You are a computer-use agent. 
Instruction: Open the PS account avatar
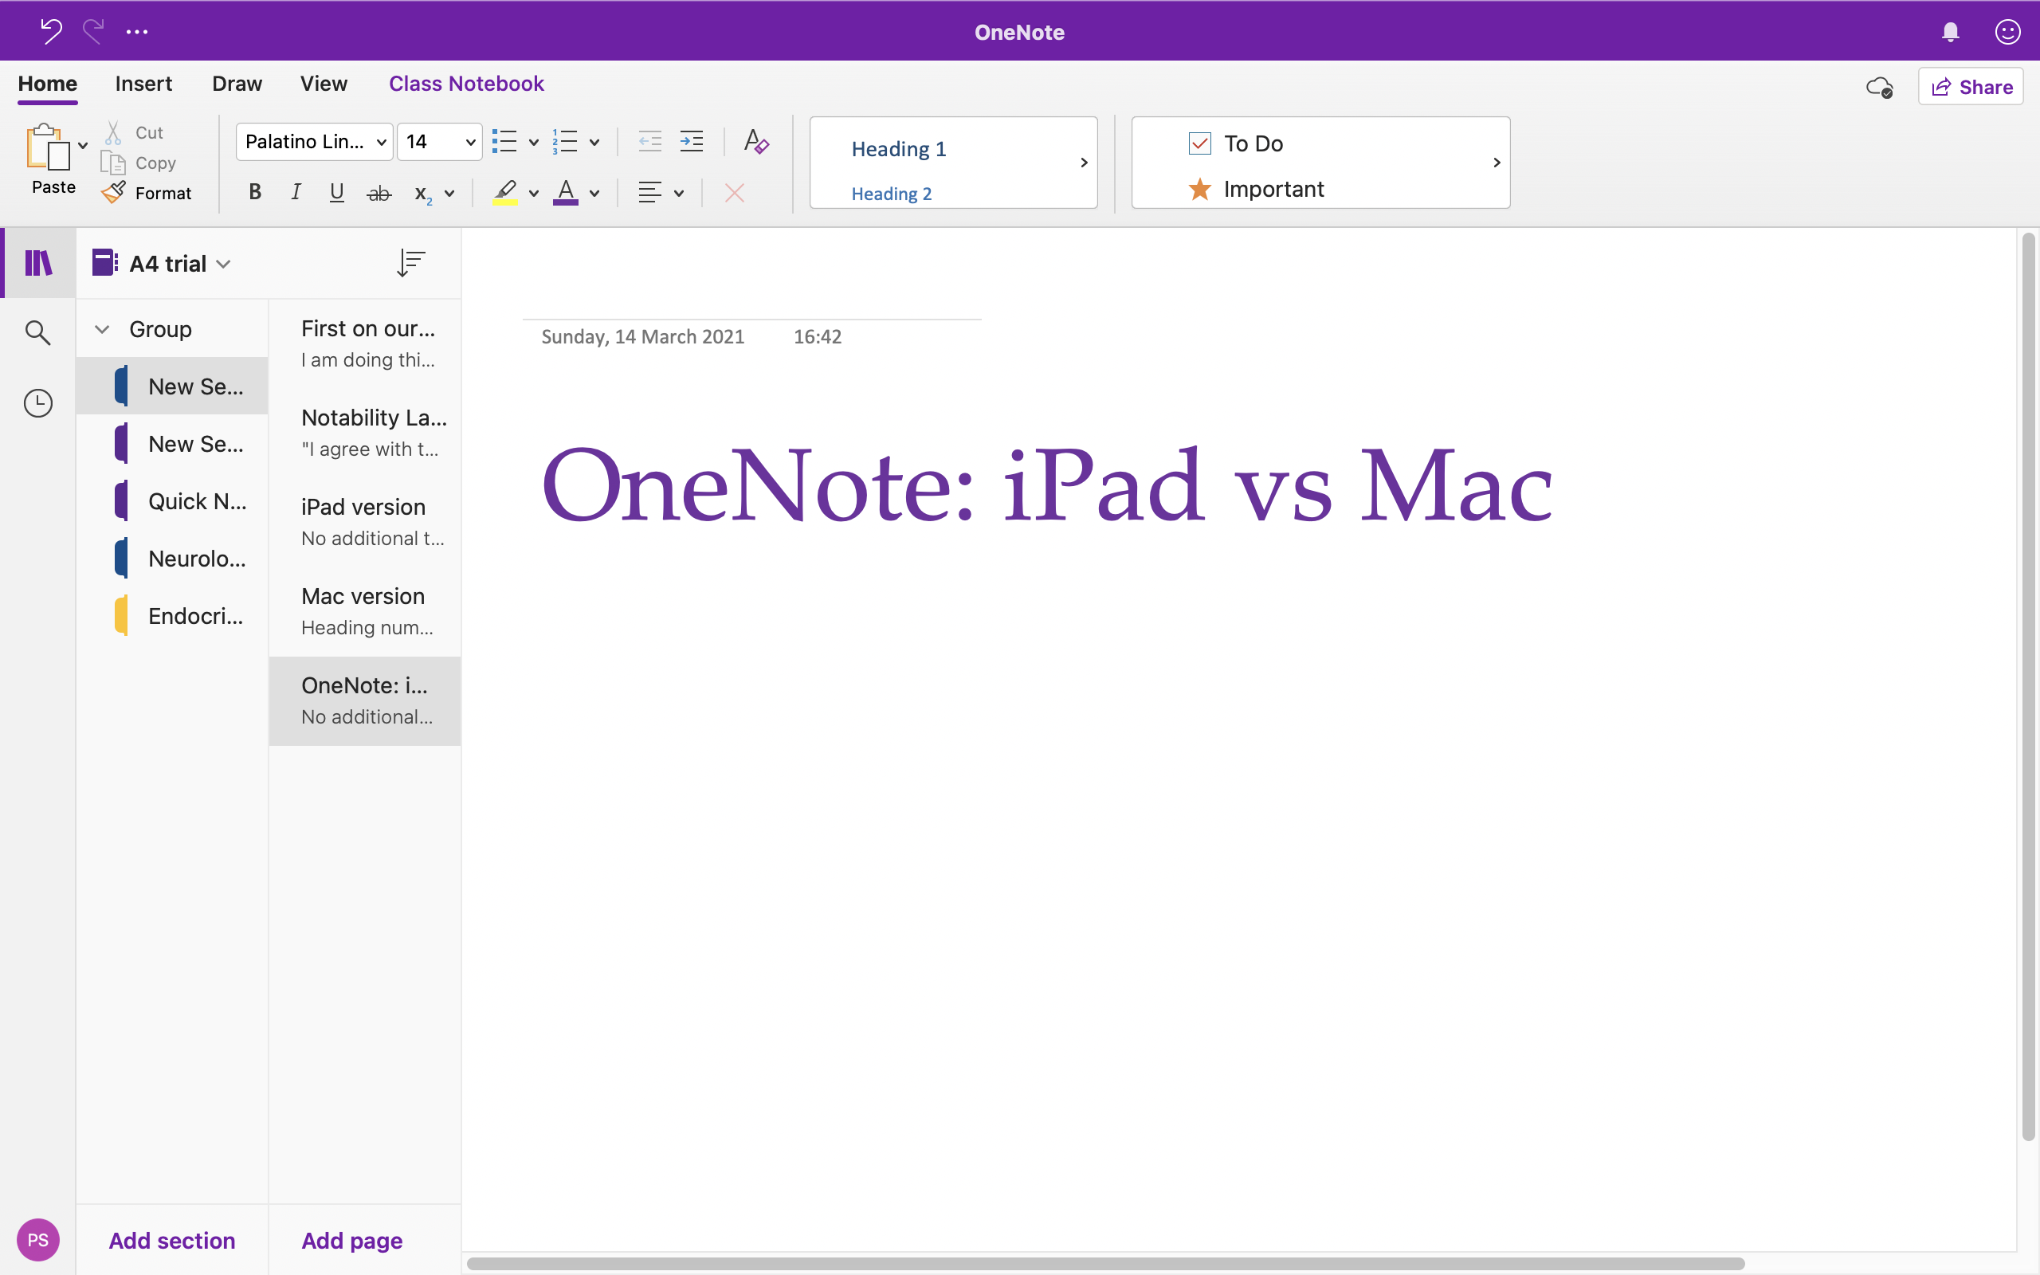[38, 1240]
